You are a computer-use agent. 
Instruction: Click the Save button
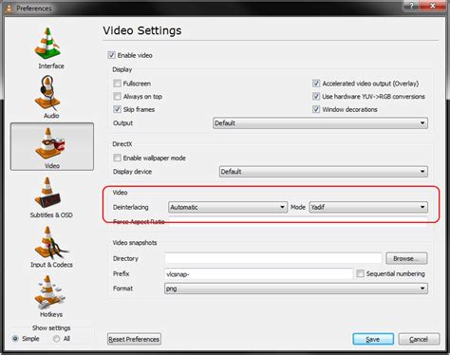tap(373, 339)
